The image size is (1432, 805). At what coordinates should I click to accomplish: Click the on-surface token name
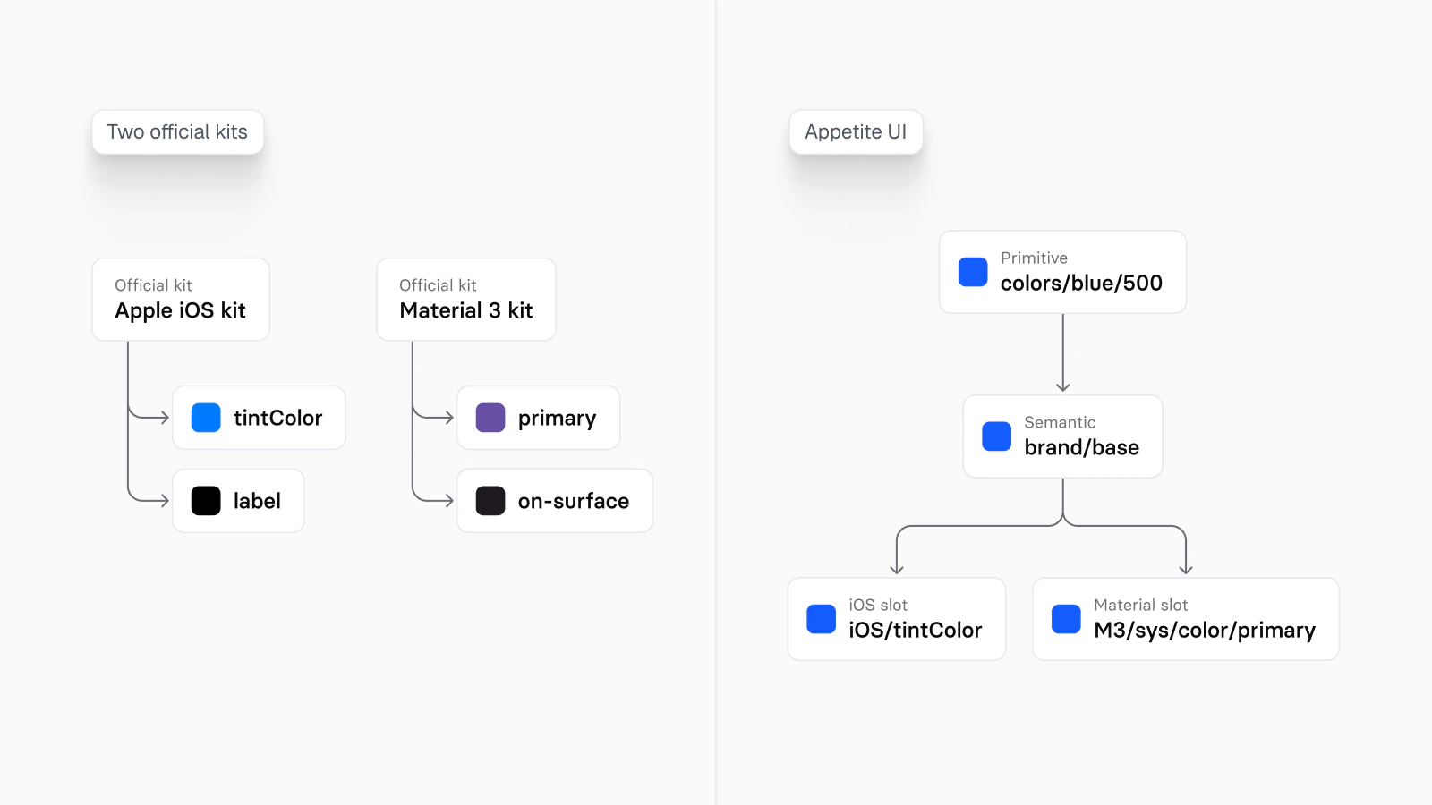click(574, 501)
